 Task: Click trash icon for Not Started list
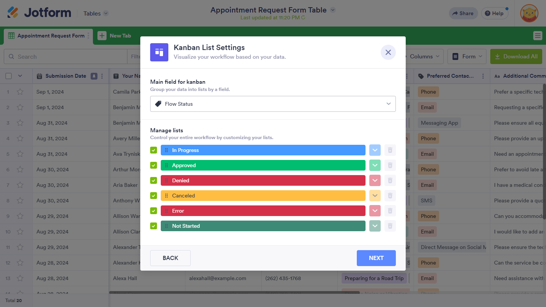(x=390, y=226)
